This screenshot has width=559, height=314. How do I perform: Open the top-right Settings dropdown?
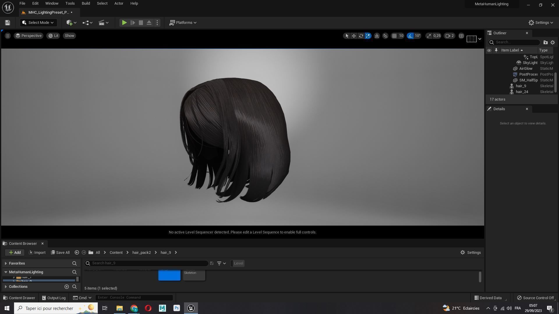pos(541,23)
